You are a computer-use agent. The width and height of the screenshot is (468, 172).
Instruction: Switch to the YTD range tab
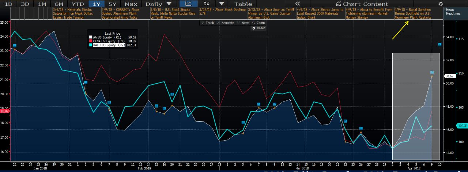(x=78, y=4)
